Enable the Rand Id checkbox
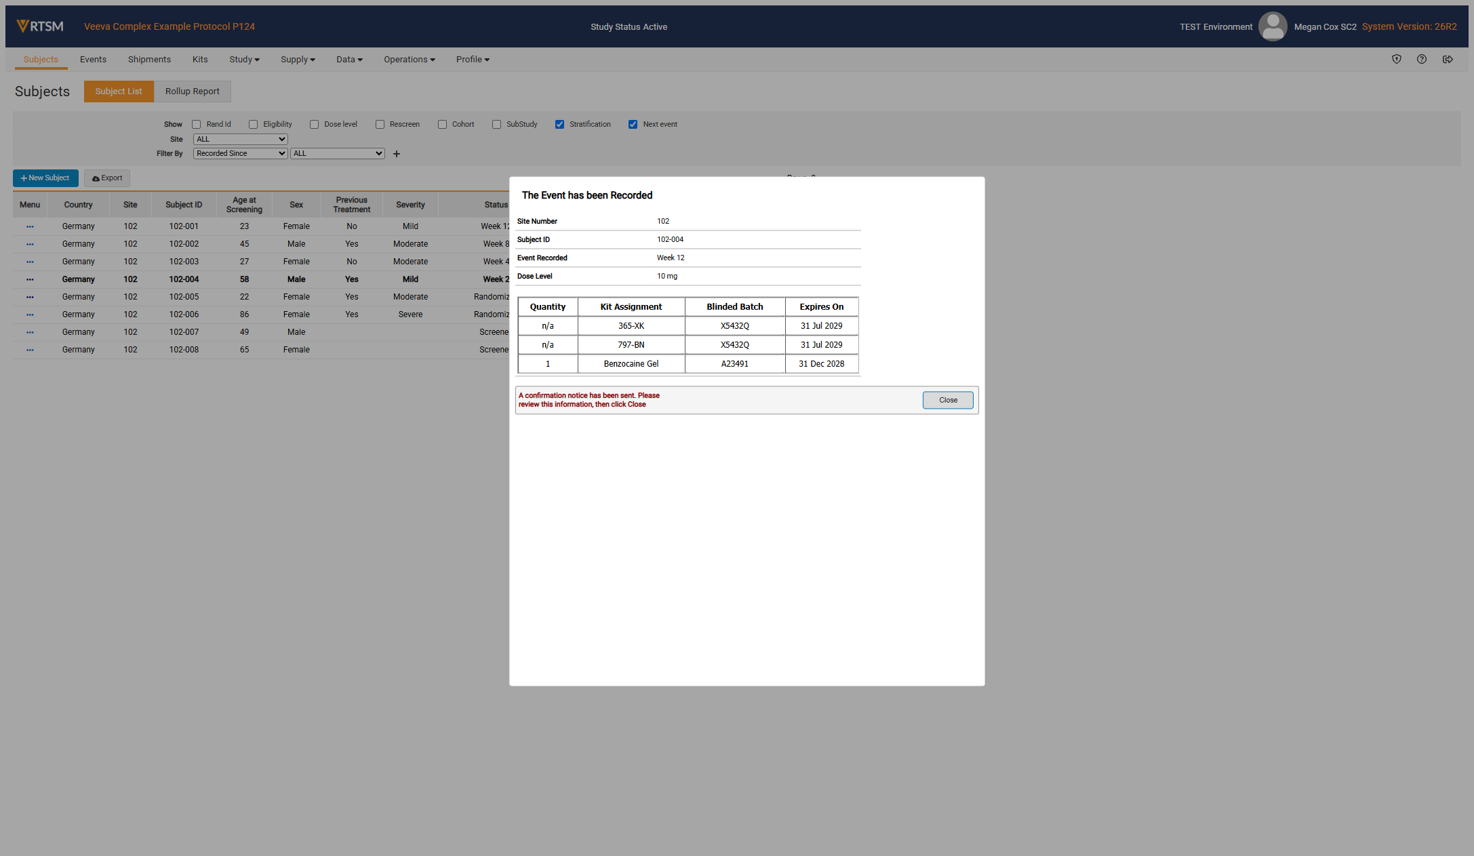 click(x=196, y=124)
